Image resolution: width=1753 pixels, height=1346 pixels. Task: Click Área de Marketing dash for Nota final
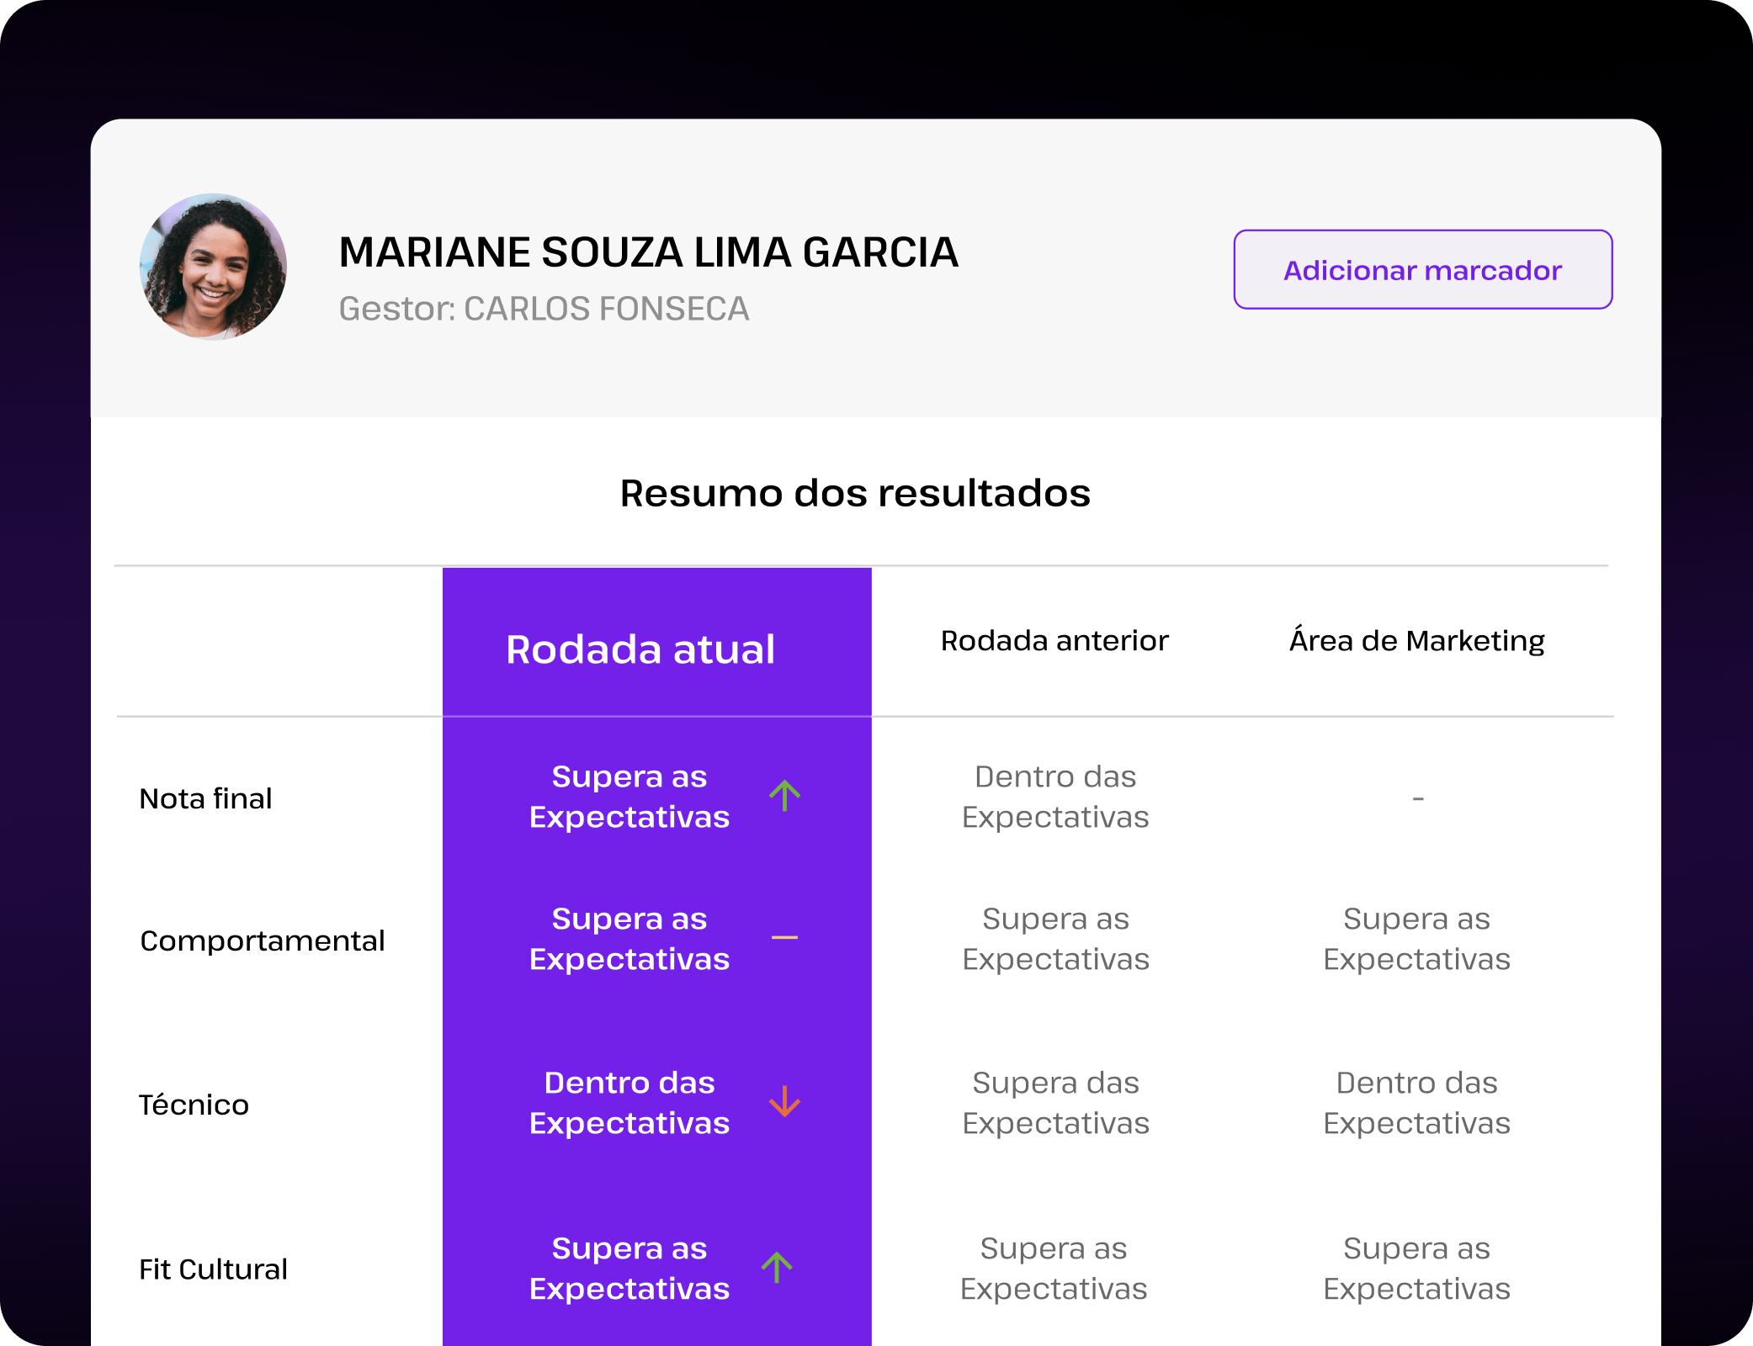coord(1417,798)
